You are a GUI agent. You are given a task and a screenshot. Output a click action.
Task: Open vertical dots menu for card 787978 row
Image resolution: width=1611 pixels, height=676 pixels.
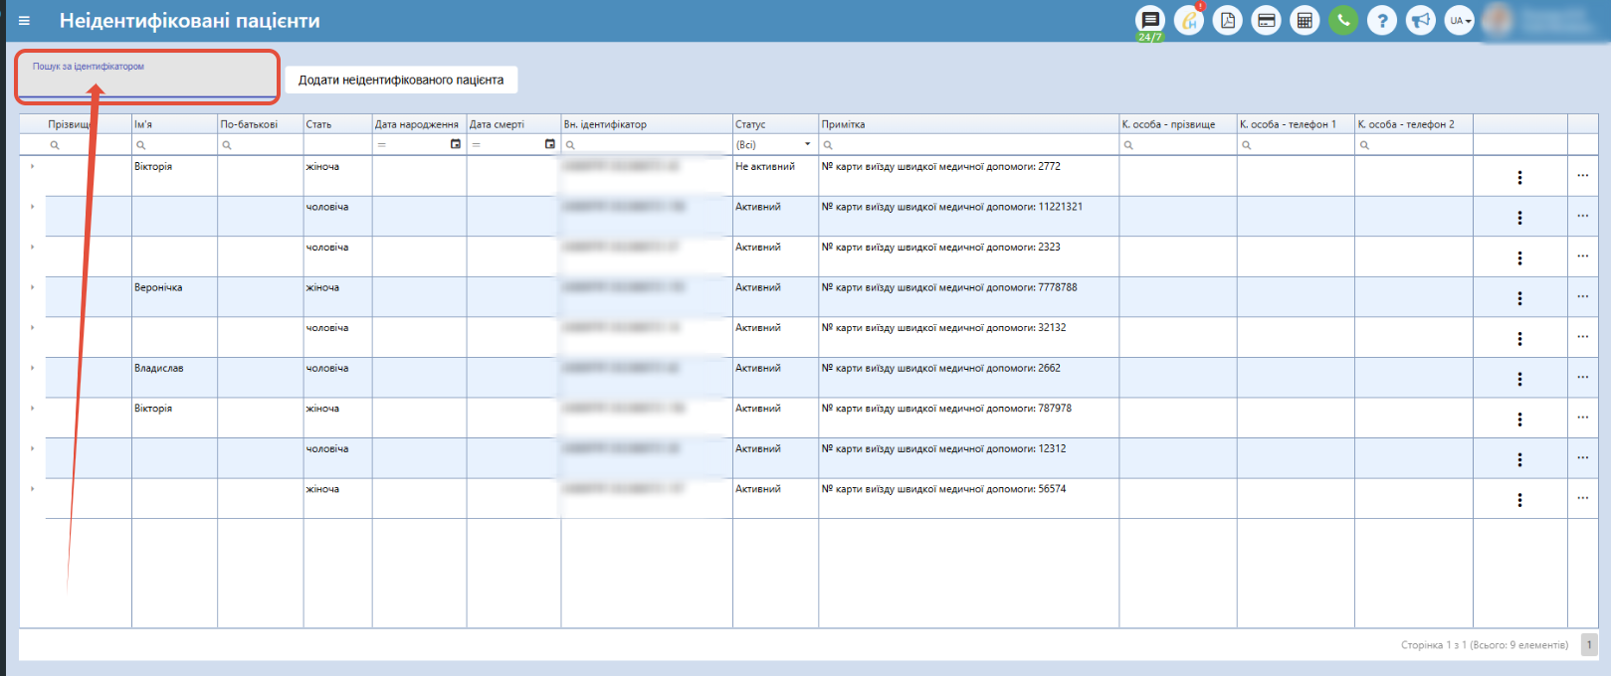[x=1519, y=420]
